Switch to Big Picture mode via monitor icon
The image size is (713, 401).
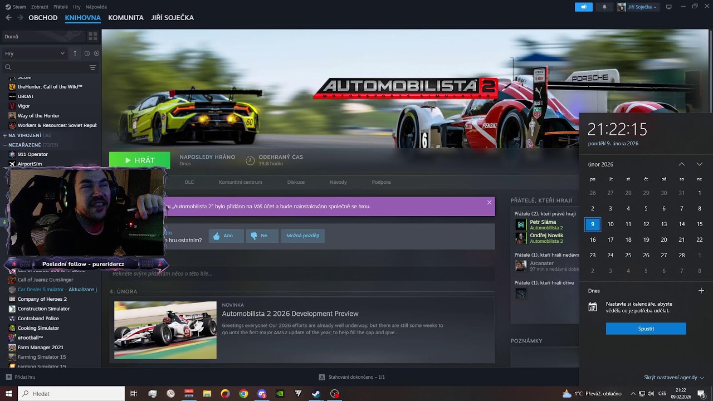[669, 7]
